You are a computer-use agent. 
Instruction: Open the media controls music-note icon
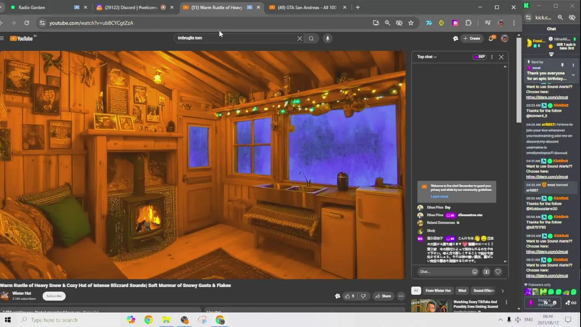coord(487,23)
